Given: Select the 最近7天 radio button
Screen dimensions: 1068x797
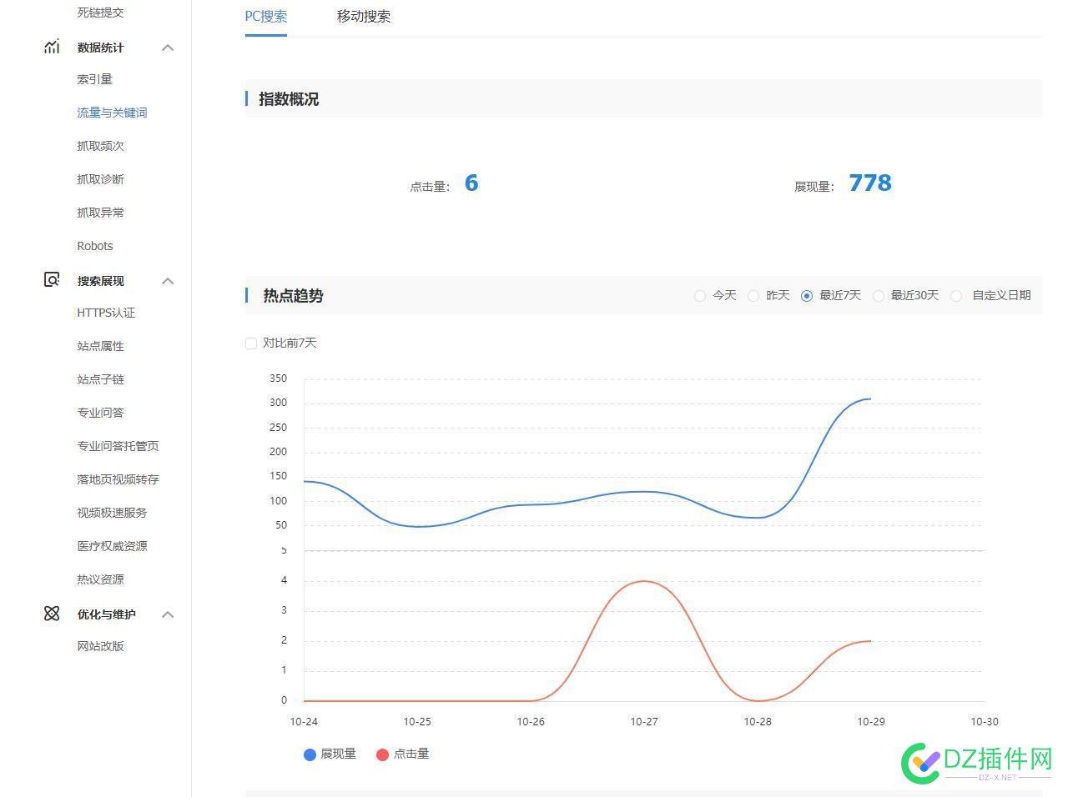Looking at the screenshot, I should click(x=807, y=296).
